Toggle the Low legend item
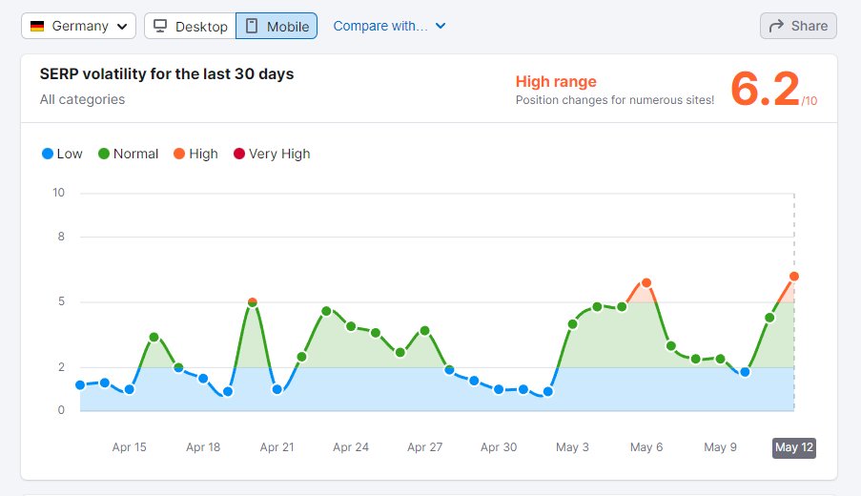The height and width of the screenshot is (496, 861). pyautogui.click(x=62, y=154)
